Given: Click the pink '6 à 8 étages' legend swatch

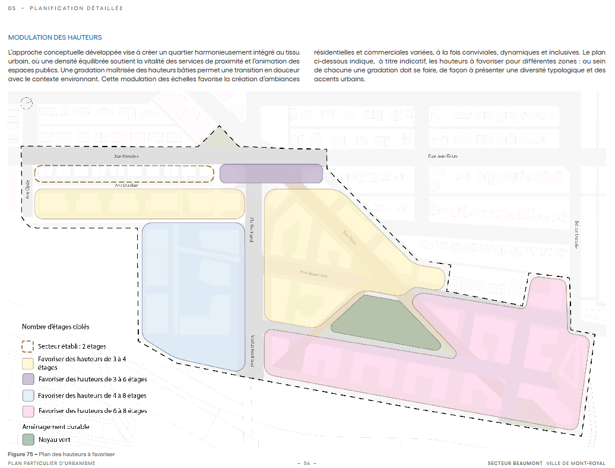Looking at the screenshot, I should [28, 410].
